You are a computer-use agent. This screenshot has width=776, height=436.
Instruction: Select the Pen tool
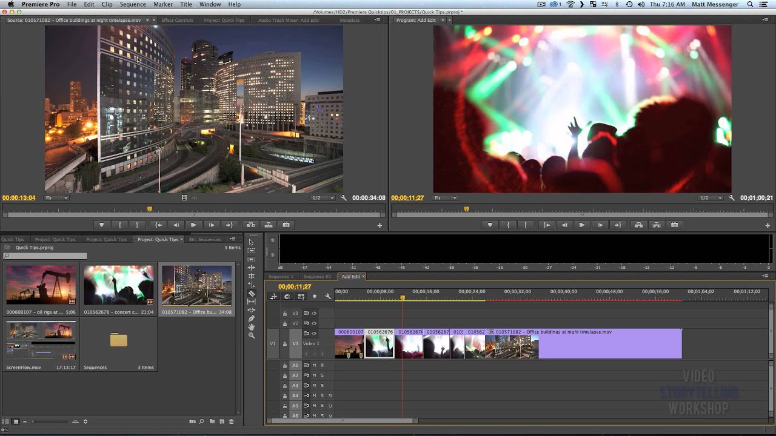point(252,319)
